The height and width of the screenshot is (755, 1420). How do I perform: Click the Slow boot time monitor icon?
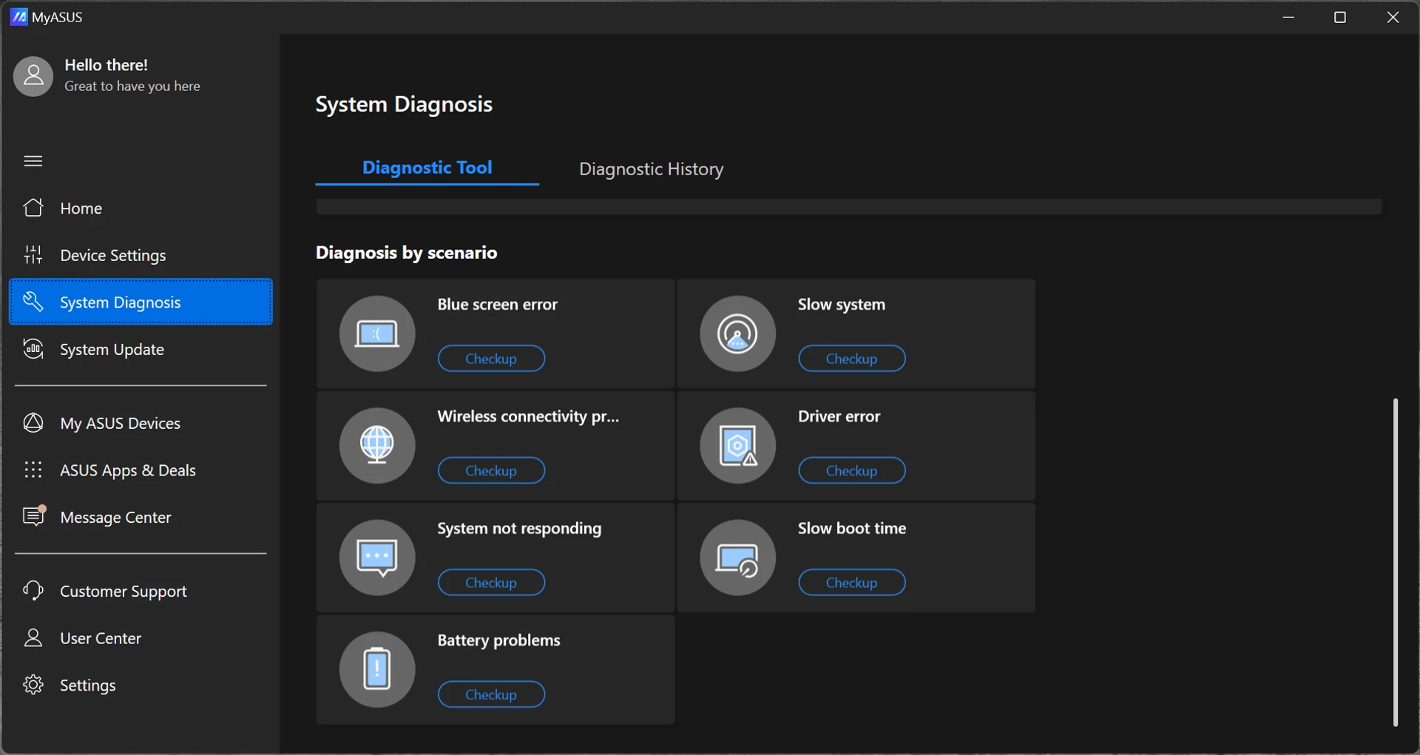[738, 558]
